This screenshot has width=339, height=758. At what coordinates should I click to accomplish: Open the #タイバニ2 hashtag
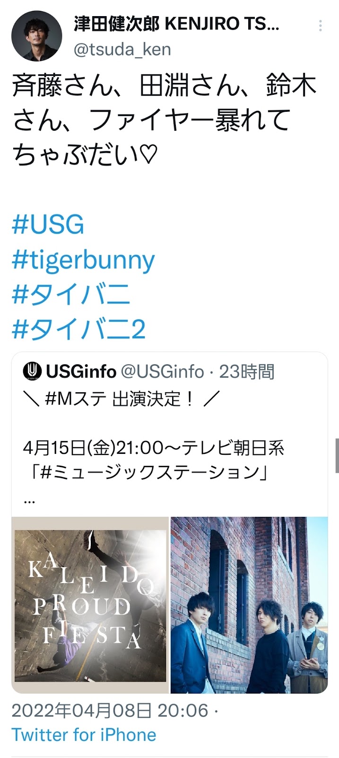pyautogui.click(x=78, y=329)
